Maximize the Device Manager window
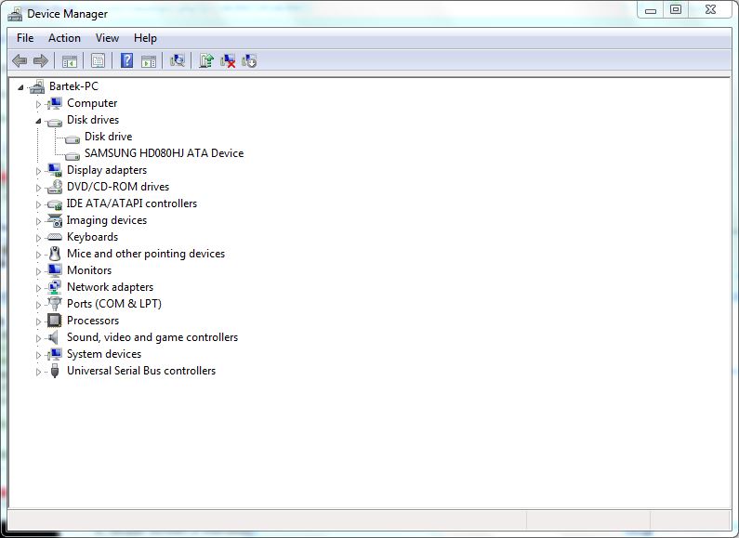Screen dimensions: 739x538 tap(676, 10)
